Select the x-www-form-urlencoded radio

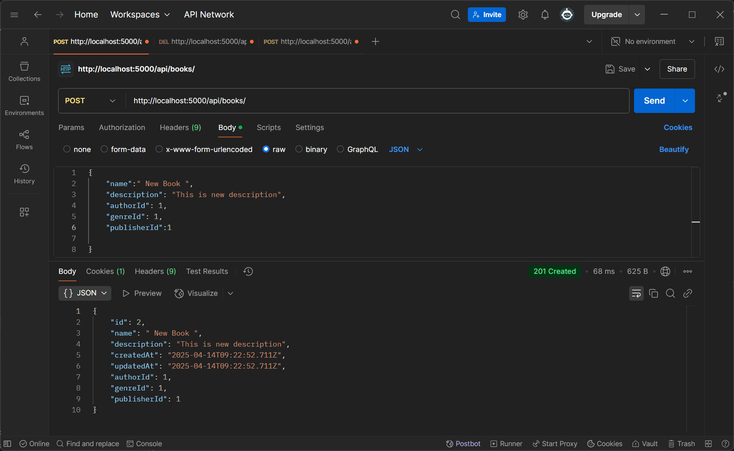pyautogui.click(x=159, y=149)
